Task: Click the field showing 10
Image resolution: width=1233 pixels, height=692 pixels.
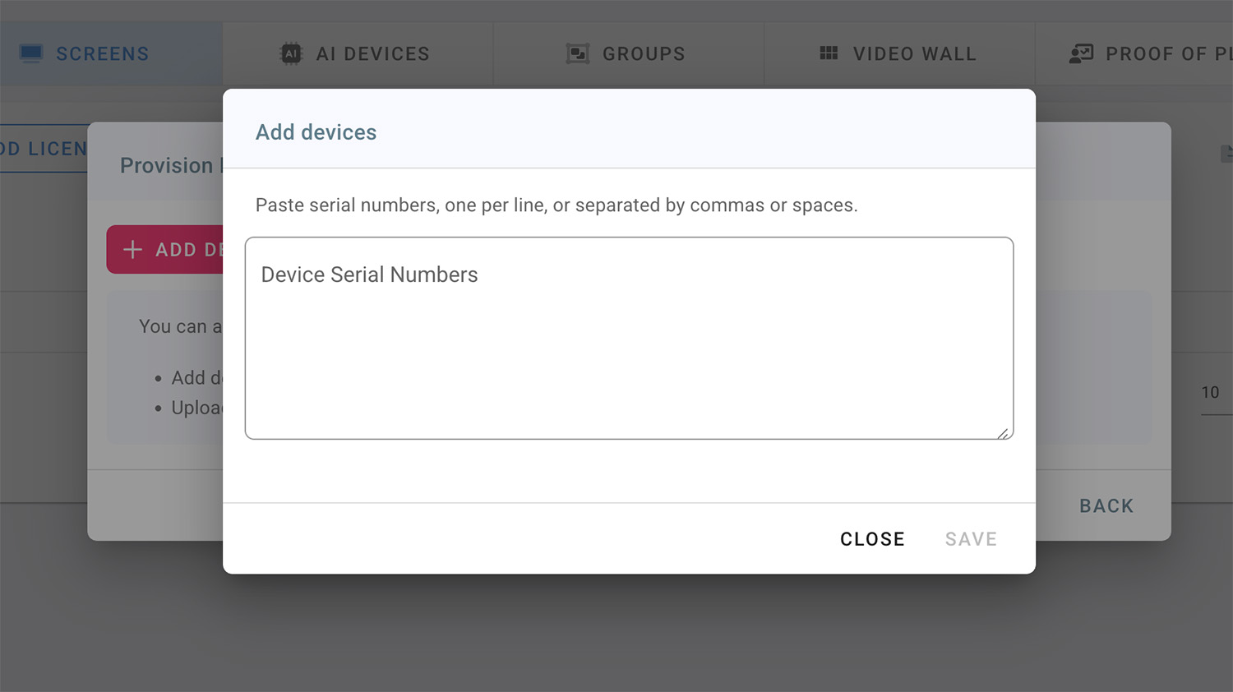Action: (x=1212, y=393)
